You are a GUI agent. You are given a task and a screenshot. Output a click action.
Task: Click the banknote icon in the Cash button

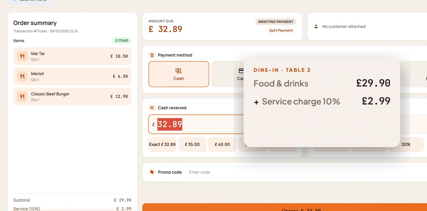[x=179, y=71]
